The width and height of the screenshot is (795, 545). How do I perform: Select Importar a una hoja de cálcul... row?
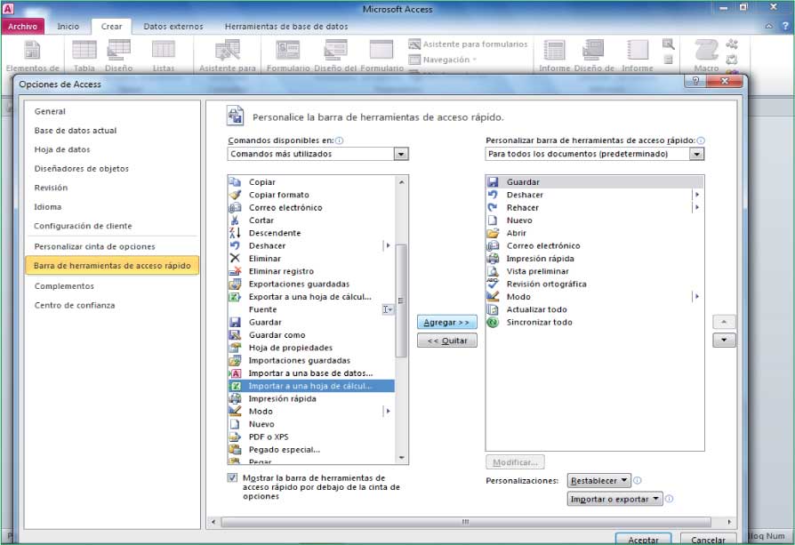click(x=311, y=386)
